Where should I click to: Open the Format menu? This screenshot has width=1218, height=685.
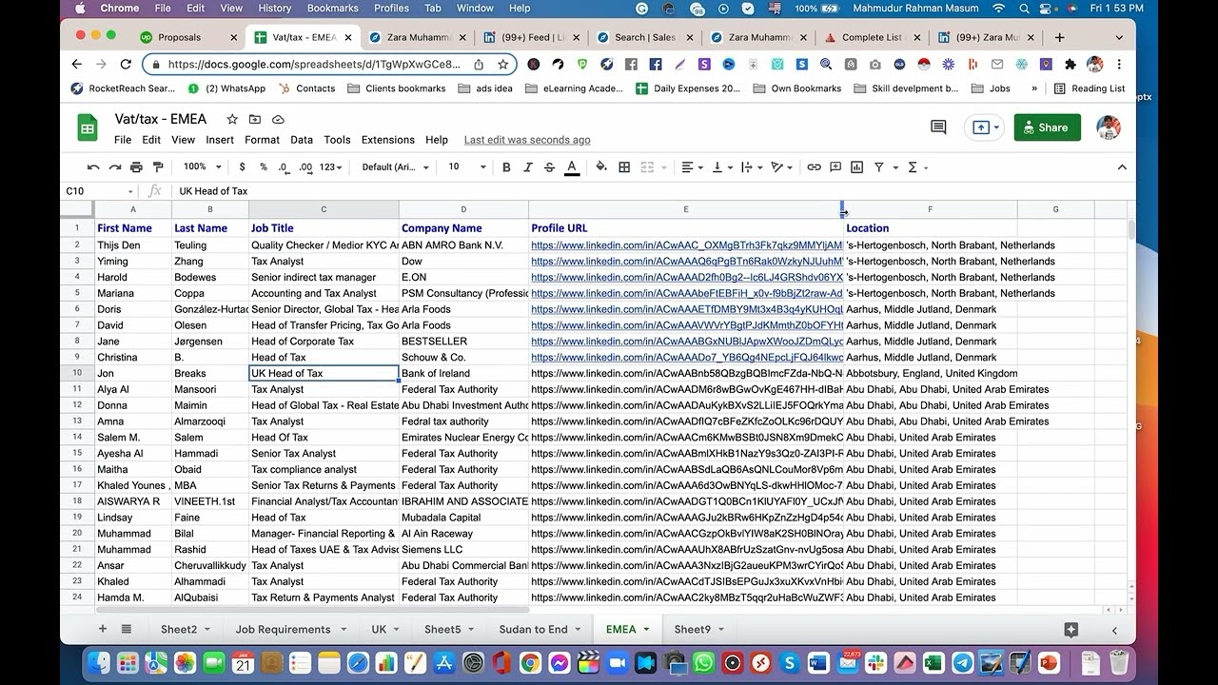[x=262, y=140]
